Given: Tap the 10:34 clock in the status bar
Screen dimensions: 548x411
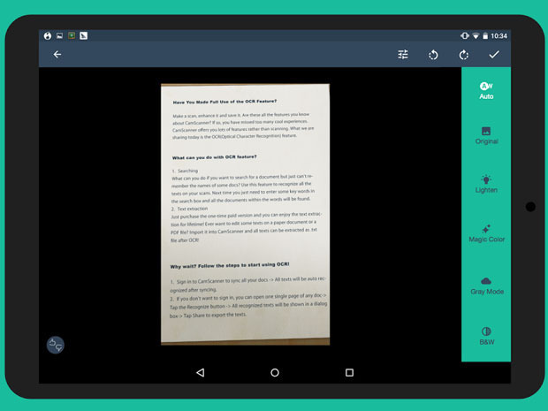Looking at the screenshot, I should click(x=499, y=36).
